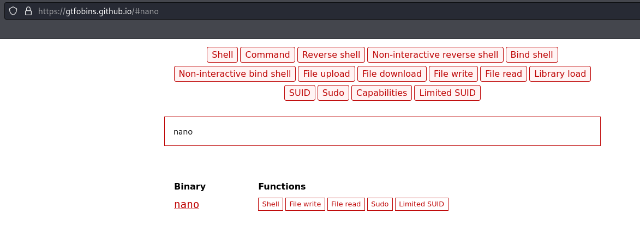Select the top File read filter
This screenshot has height=232, width=640.
coord(503,74)
